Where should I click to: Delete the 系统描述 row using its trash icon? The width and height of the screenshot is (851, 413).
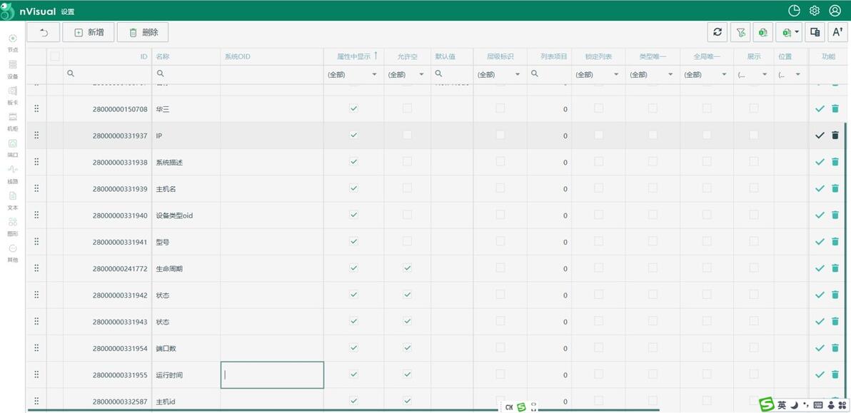click(x=835, y=162)
